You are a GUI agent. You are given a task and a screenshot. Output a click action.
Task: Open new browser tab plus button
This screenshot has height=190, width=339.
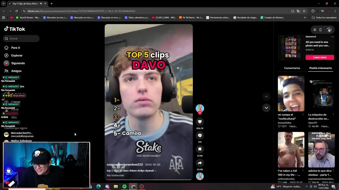tap(51, 4)
